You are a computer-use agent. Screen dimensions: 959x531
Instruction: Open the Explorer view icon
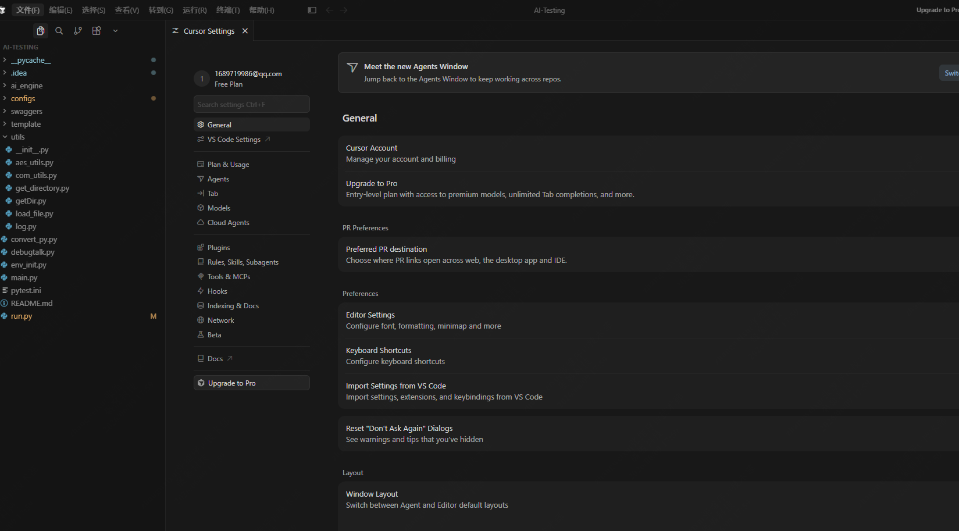click(40, 31)
